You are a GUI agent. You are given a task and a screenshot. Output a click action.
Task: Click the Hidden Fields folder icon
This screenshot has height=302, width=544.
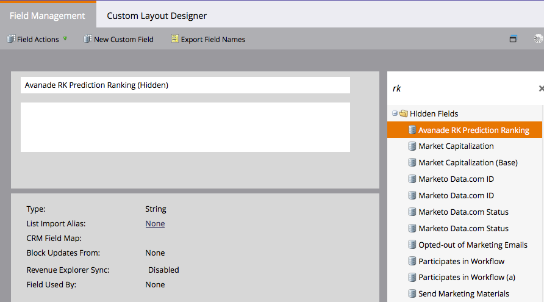click(403, 113)
